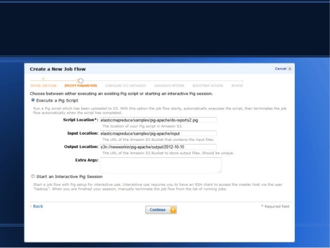This screenshot has width=330, height=248.
Task: Click the "Script Location*:" label
Action: click(x=81, y=120)
